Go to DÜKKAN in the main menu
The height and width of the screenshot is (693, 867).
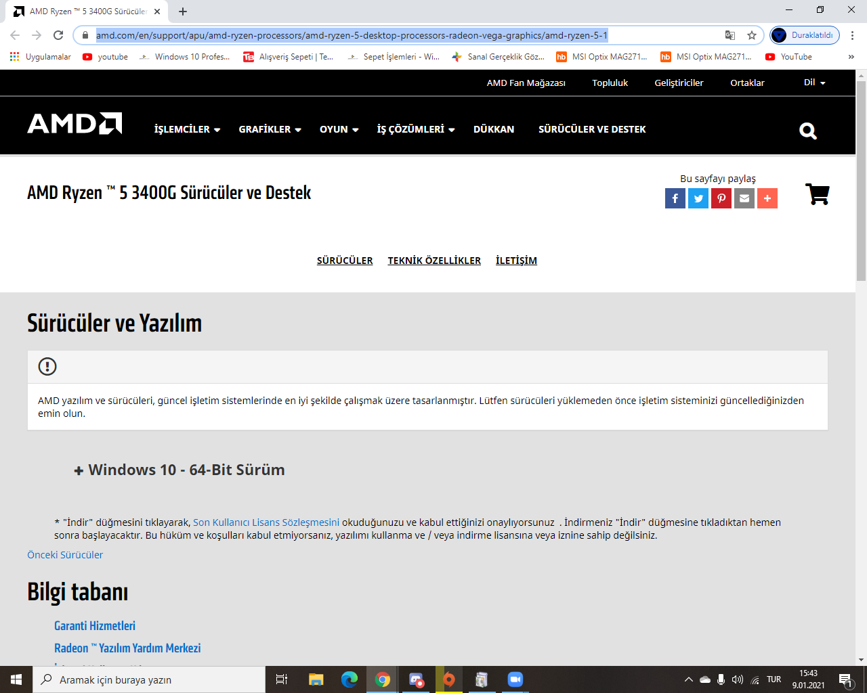point(494,129)
